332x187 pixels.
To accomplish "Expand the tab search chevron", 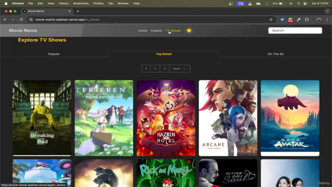I will (x=327, y=11).
